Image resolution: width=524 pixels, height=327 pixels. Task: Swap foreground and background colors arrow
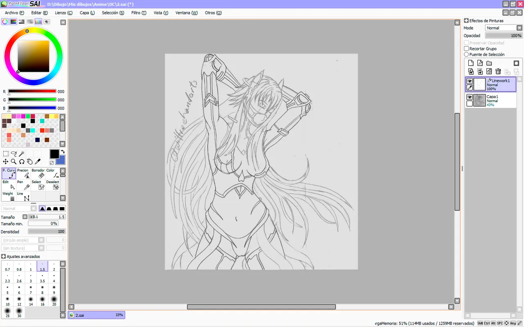pos(63,152)
